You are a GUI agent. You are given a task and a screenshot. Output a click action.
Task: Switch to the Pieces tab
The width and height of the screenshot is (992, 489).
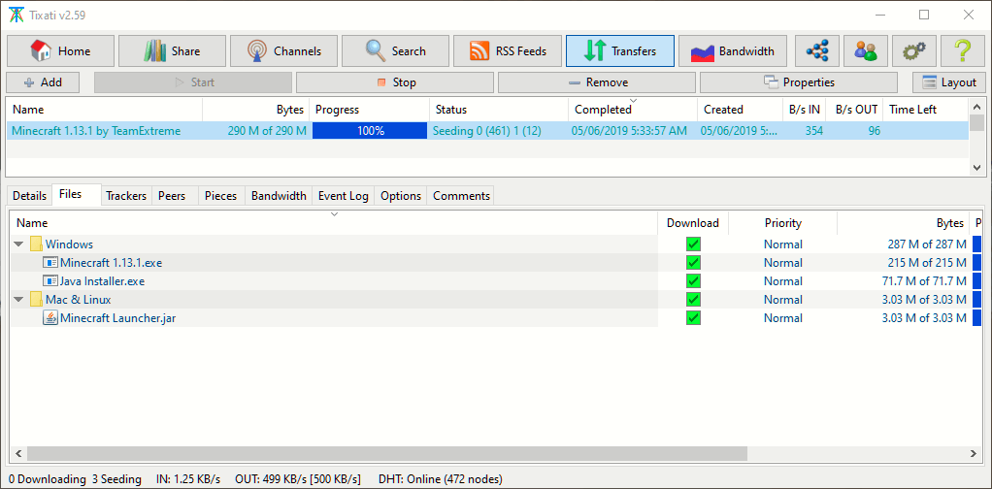220,196
